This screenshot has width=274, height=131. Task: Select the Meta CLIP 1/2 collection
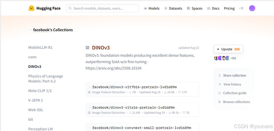(40, 91)
